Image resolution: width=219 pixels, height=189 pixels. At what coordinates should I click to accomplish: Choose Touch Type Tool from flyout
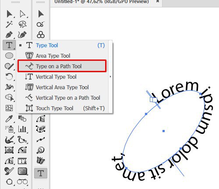pyautogui.click(x=63, y=108)
